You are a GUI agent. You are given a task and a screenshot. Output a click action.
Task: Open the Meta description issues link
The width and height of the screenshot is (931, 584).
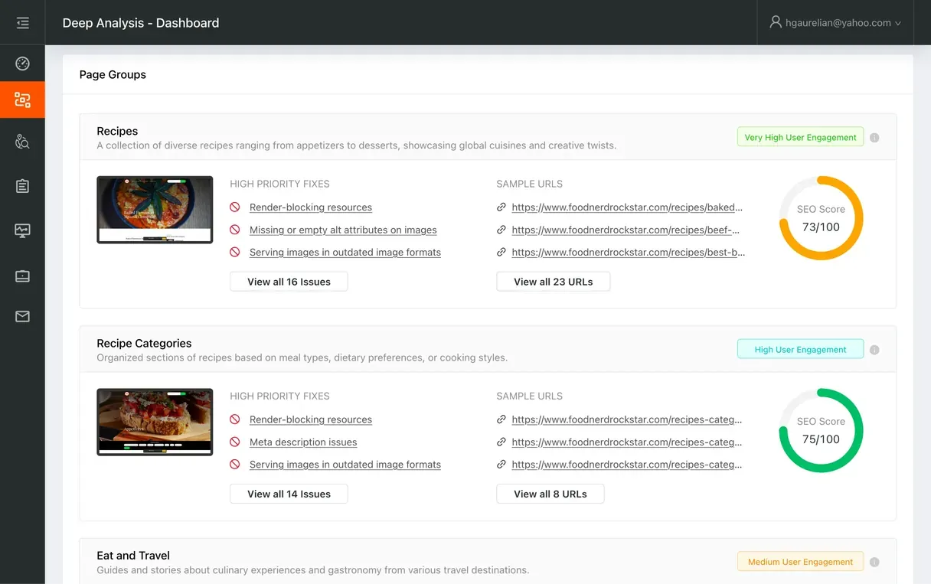pyautogui.click(x=303, y=442)
